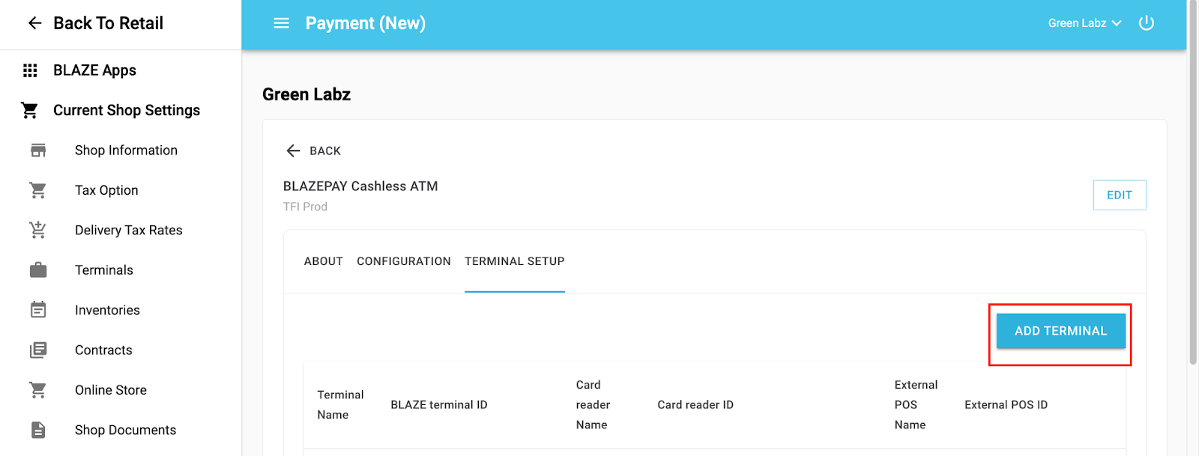This screenshot has width=1199, height=456.
Task: Click the Green Labz page heading
Action: [306, 94]
